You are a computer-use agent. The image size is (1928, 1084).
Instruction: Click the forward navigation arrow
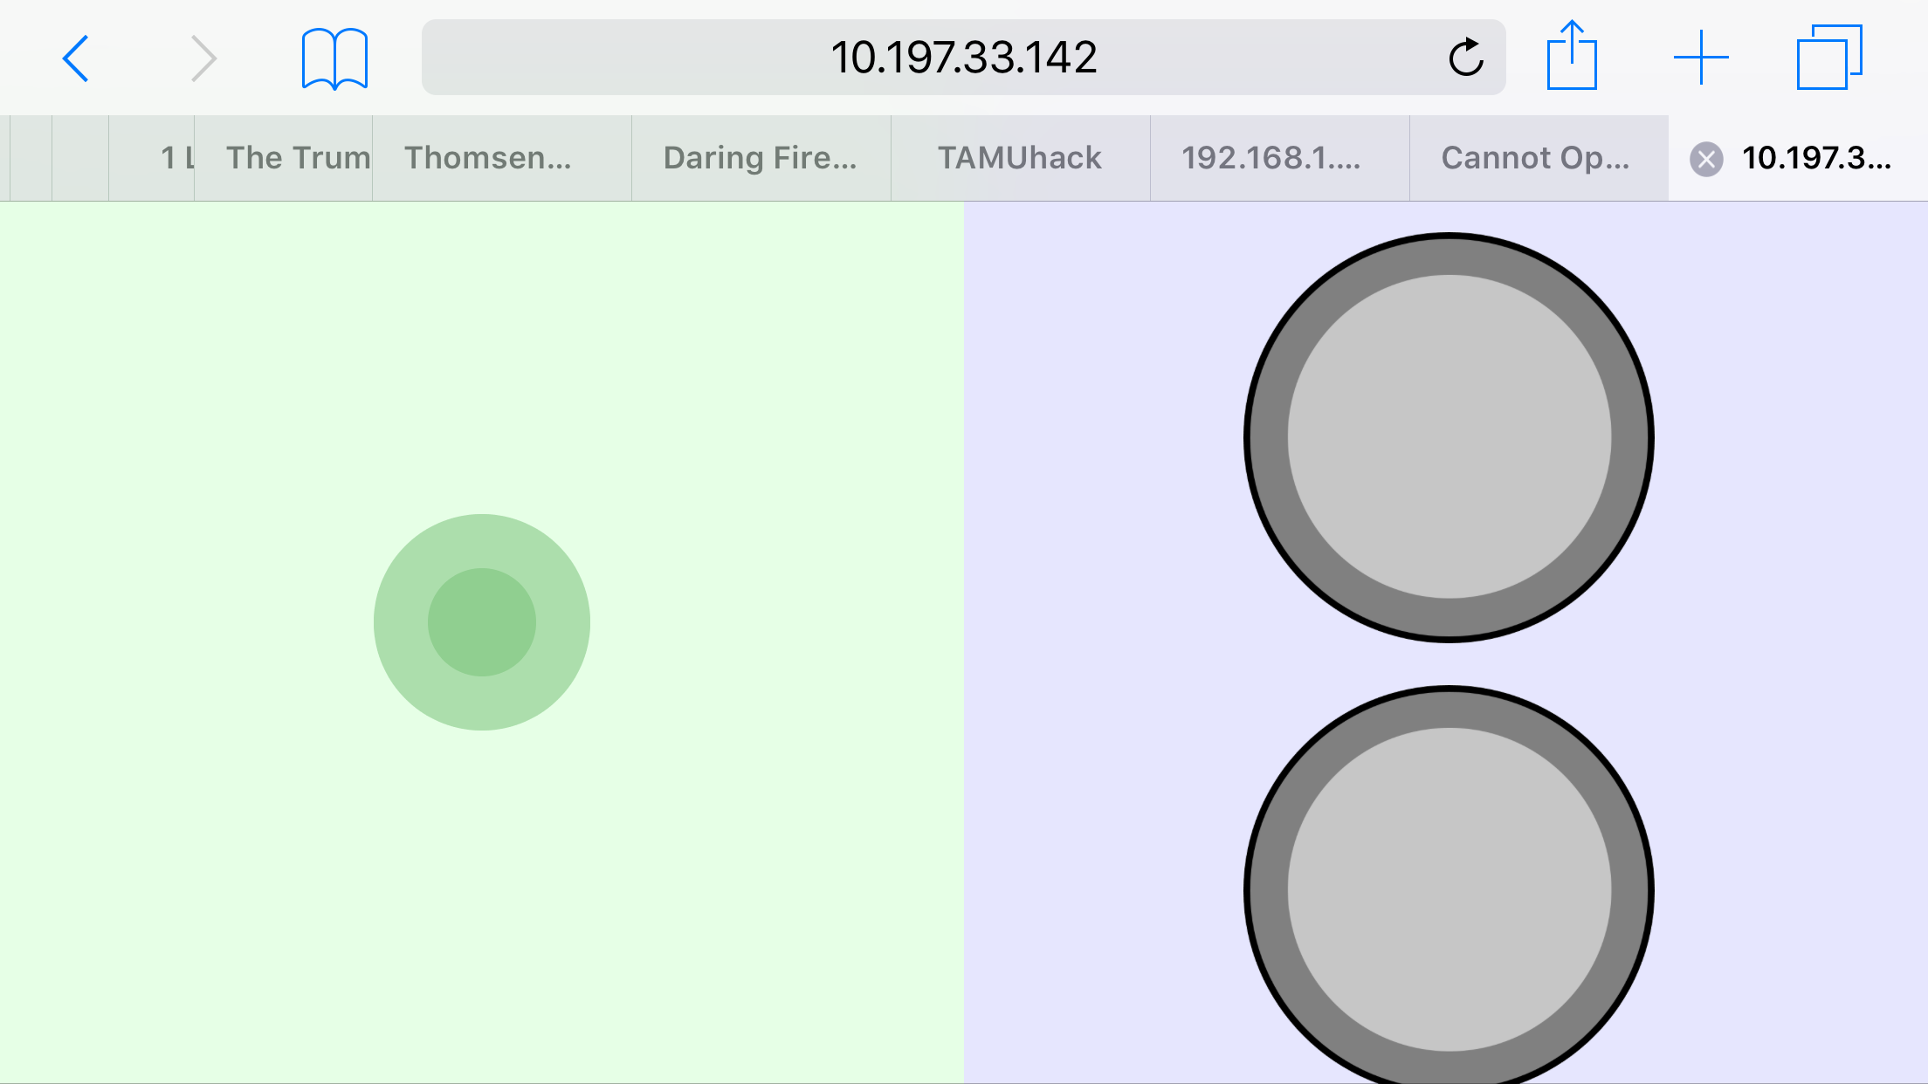pos(203,58)
